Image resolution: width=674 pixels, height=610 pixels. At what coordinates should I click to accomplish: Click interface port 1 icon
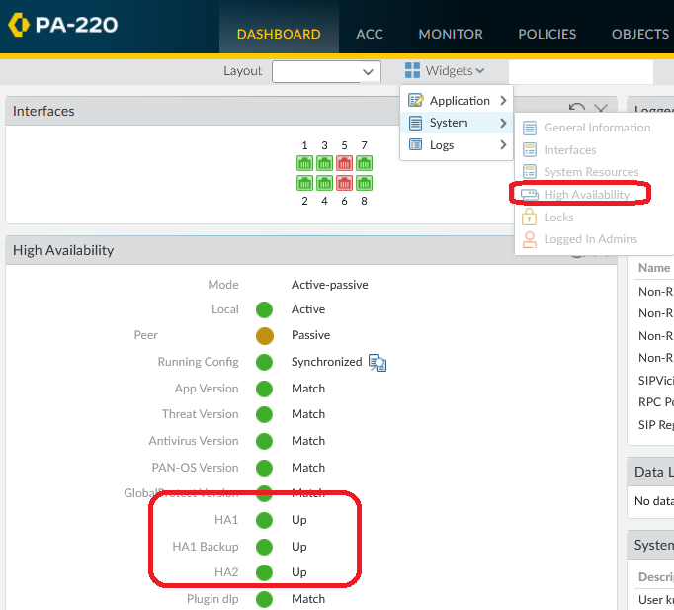click(x=305, y=164)
